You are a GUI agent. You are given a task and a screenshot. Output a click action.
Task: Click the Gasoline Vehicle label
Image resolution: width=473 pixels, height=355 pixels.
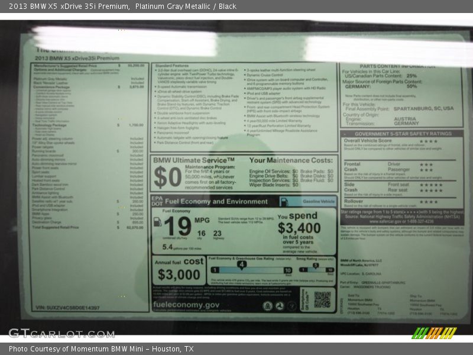click(x=319, y=201)
